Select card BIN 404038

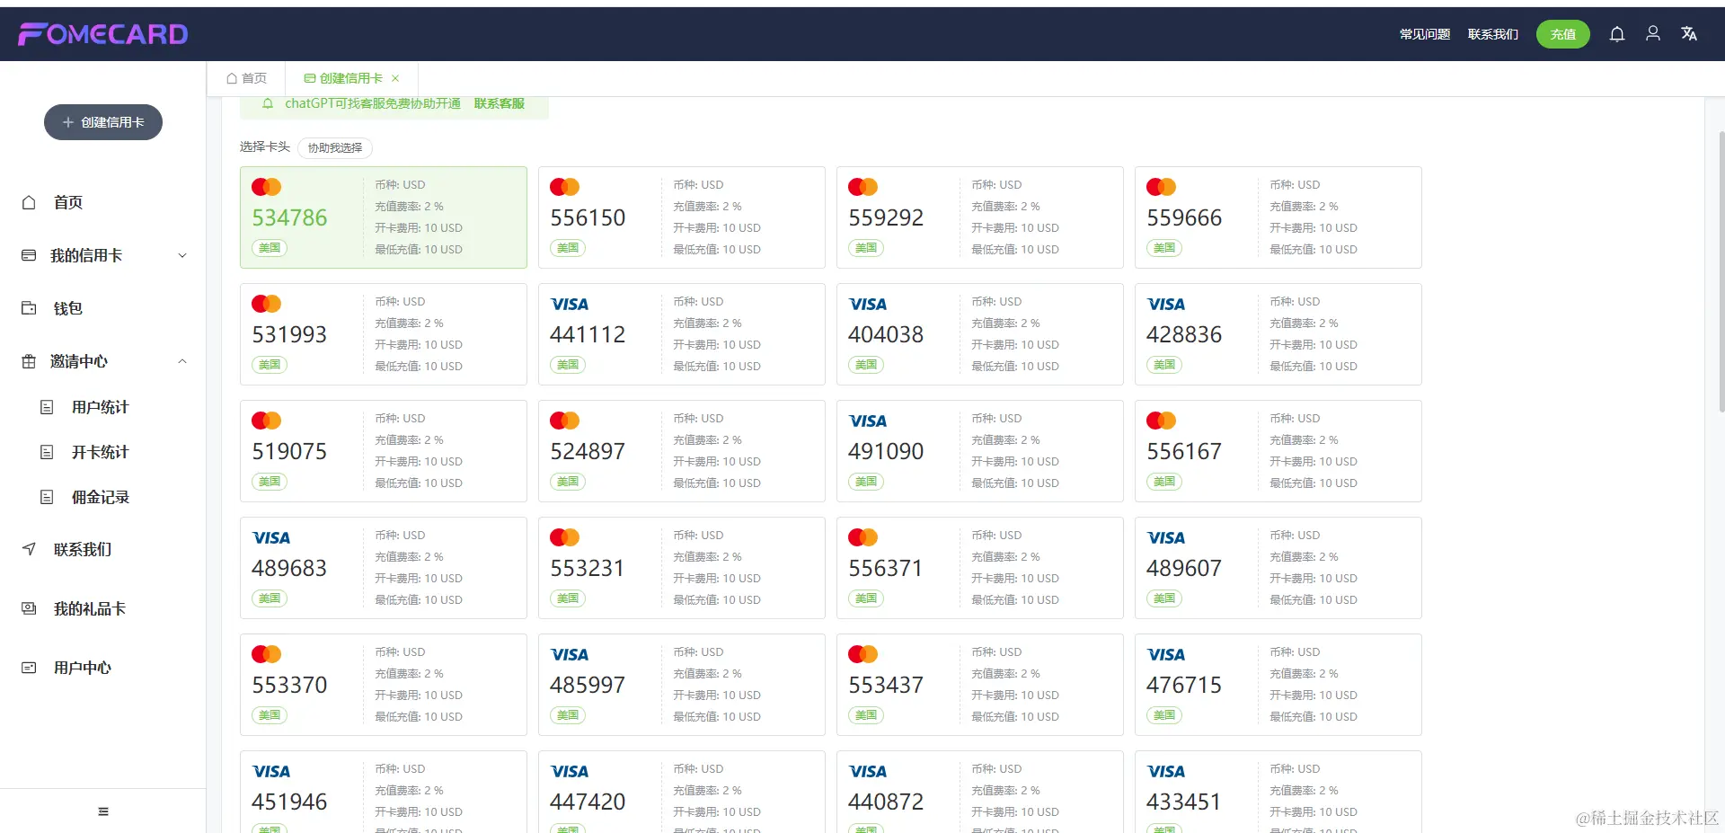point(980,334)
